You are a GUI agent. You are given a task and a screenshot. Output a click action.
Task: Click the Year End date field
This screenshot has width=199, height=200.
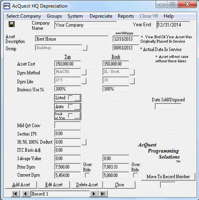pos(173,25)
